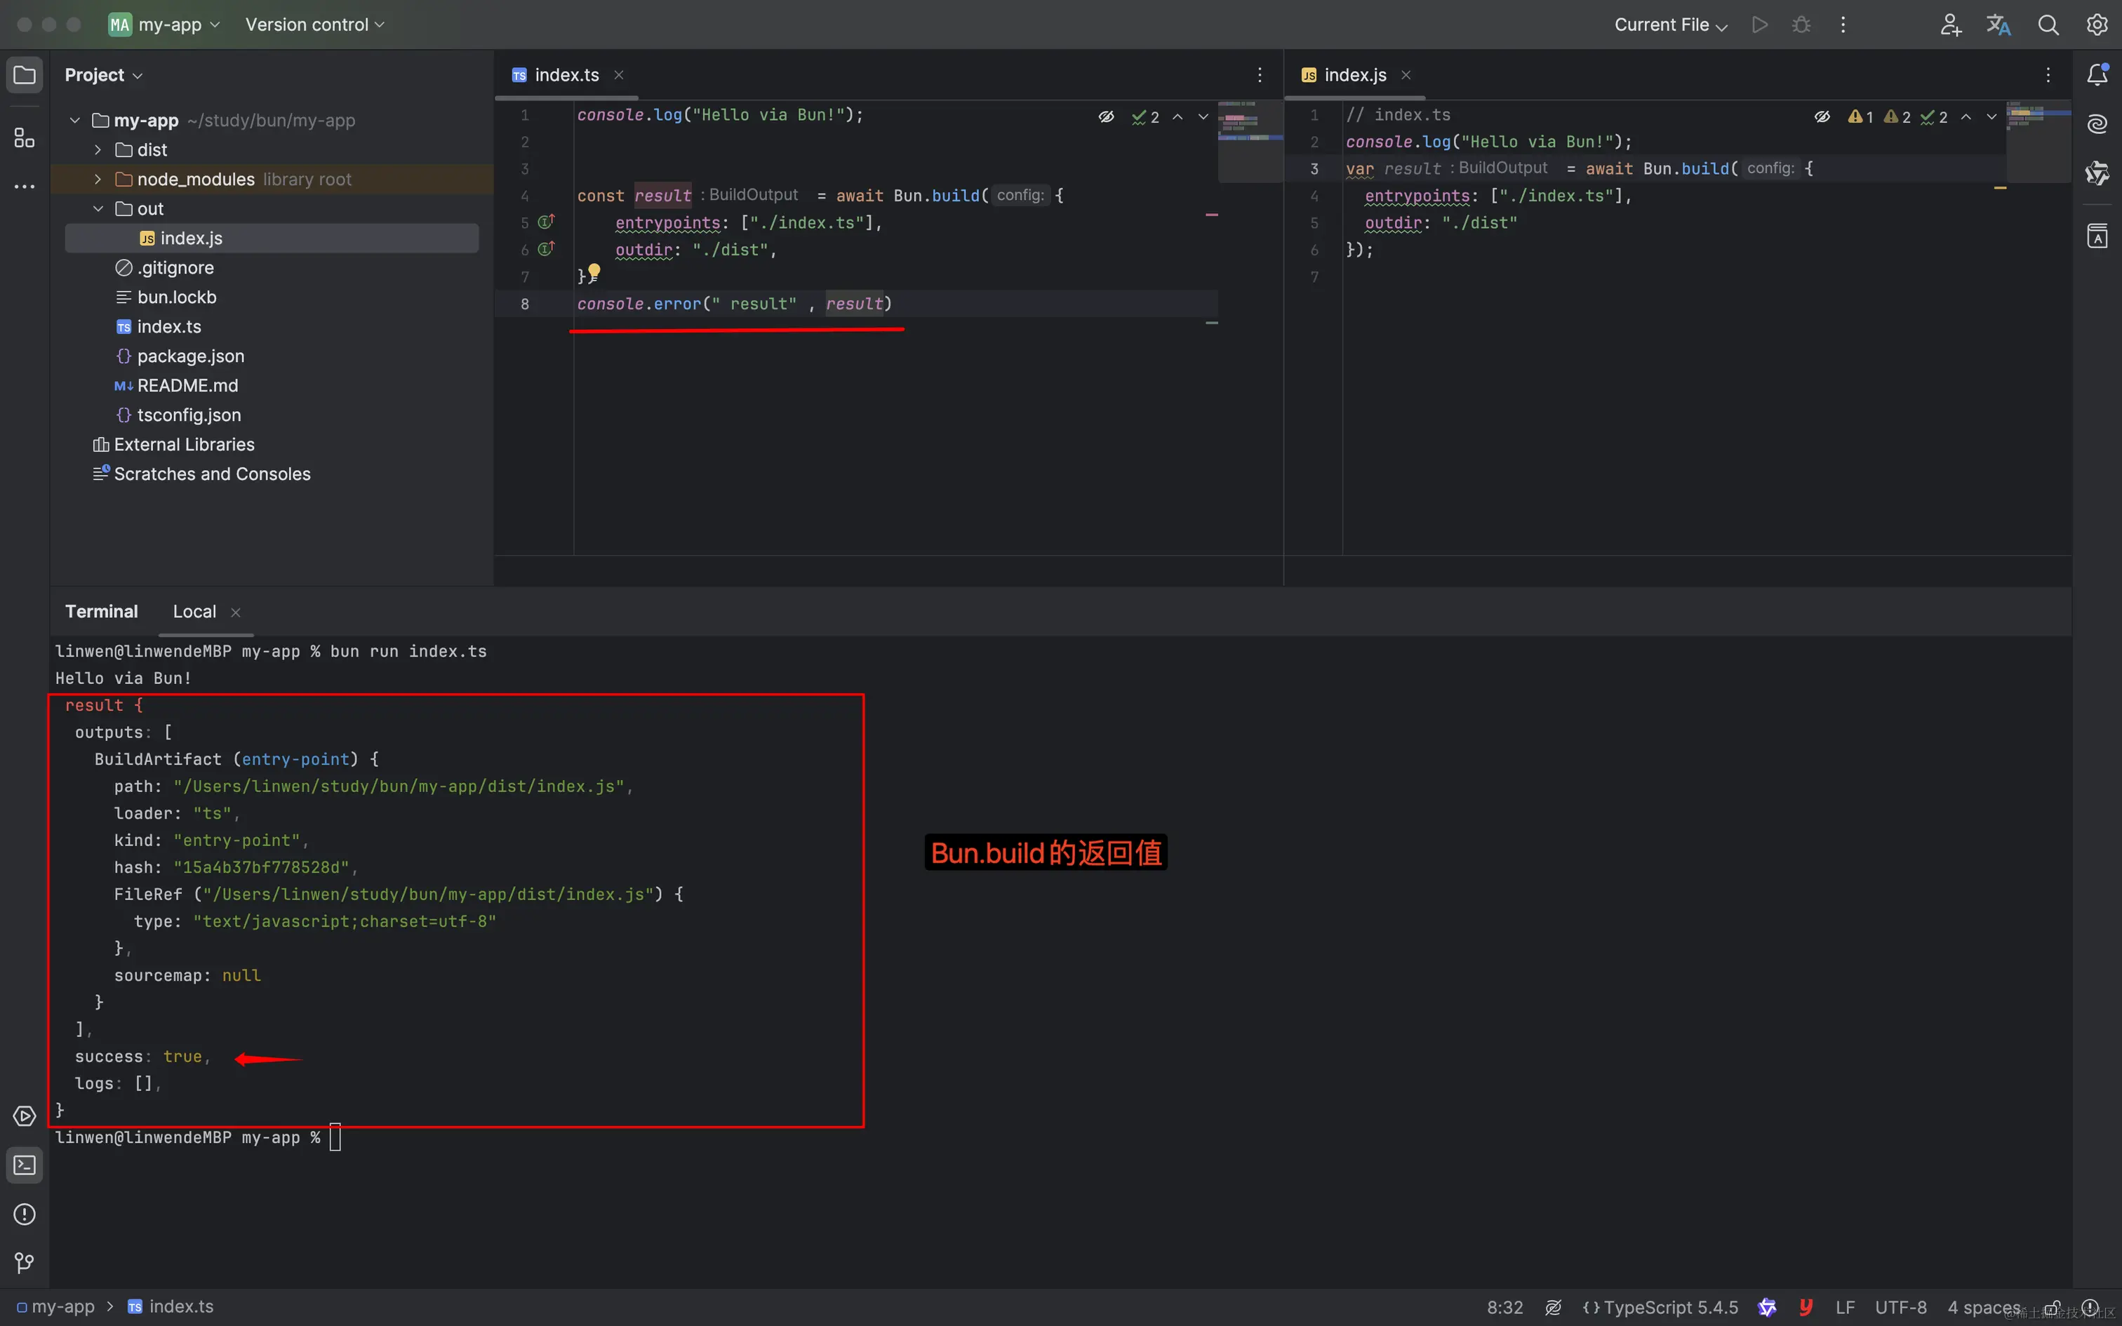Screen dimensions: 2122x1326
Task: Click the translate icon in the toolbar
Action: (1998, 25)
